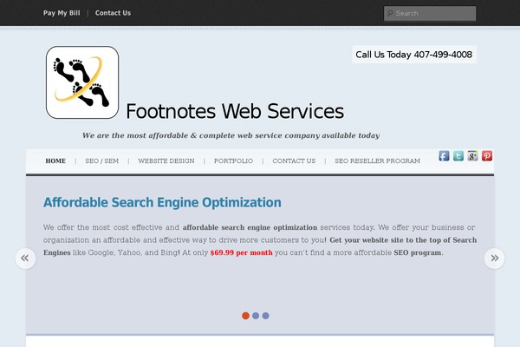The width and height of the screenshot is (520, 347).
Task: Open the WEBSITE DESIGN menu item
Action: click(166, 161)
